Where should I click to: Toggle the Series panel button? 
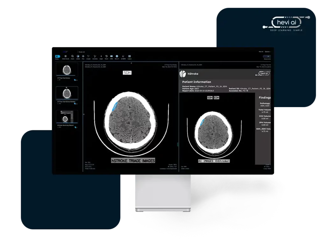pos(57,57)
